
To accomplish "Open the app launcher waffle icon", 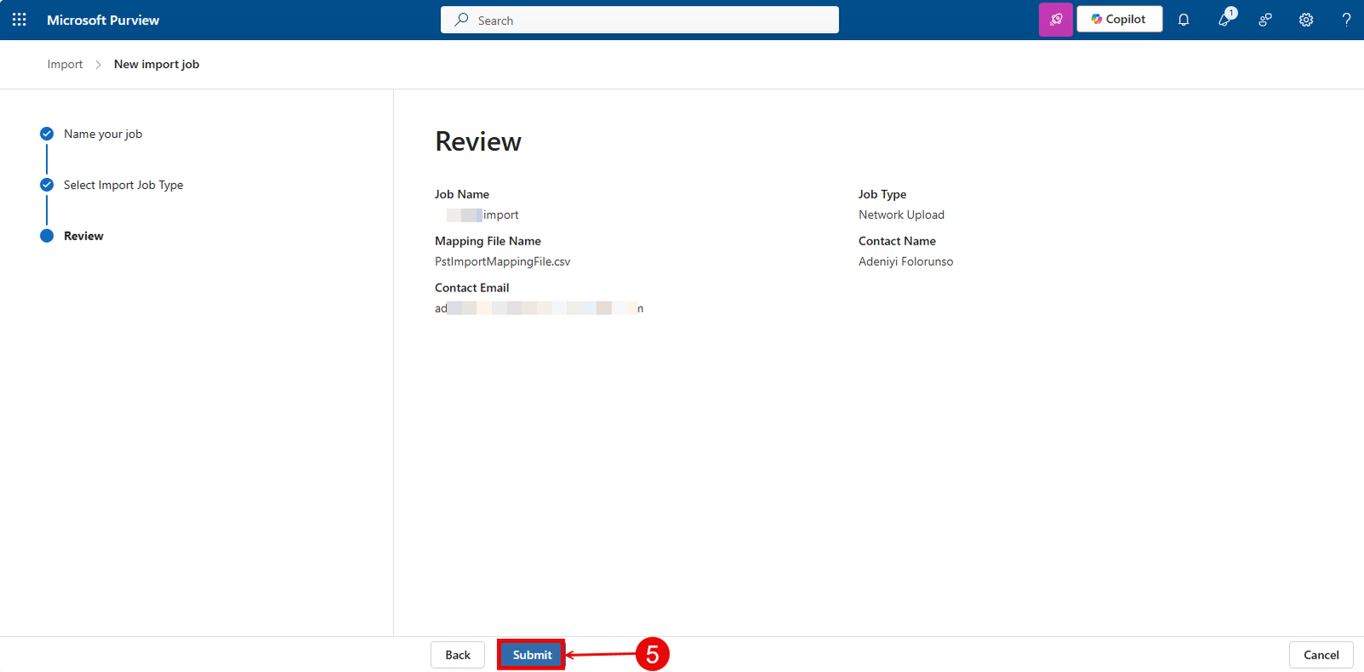I will tap(20, 20).
